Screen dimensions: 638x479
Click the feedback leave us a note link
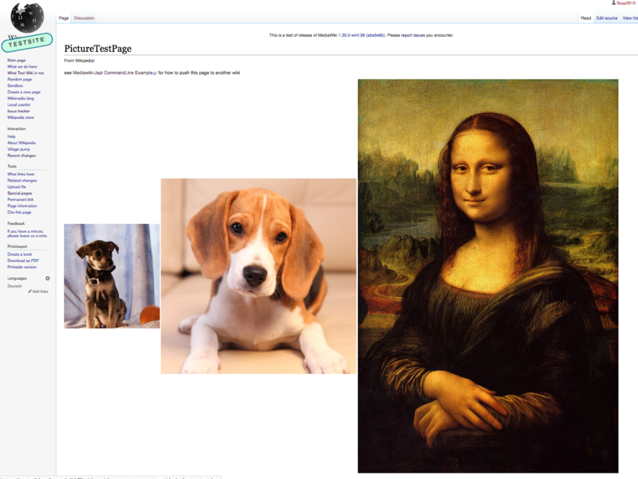pos(27,234)
